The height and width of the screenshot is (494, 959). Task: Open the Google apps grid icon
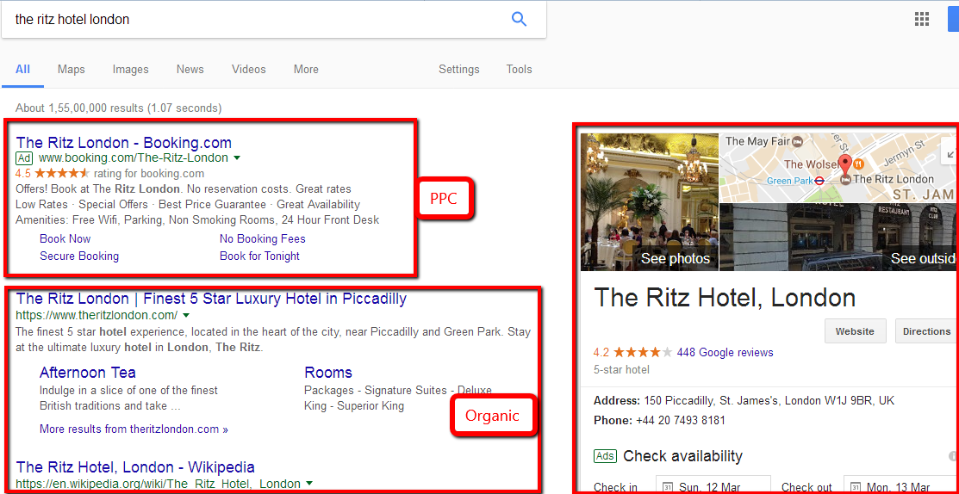coord(922,19)
